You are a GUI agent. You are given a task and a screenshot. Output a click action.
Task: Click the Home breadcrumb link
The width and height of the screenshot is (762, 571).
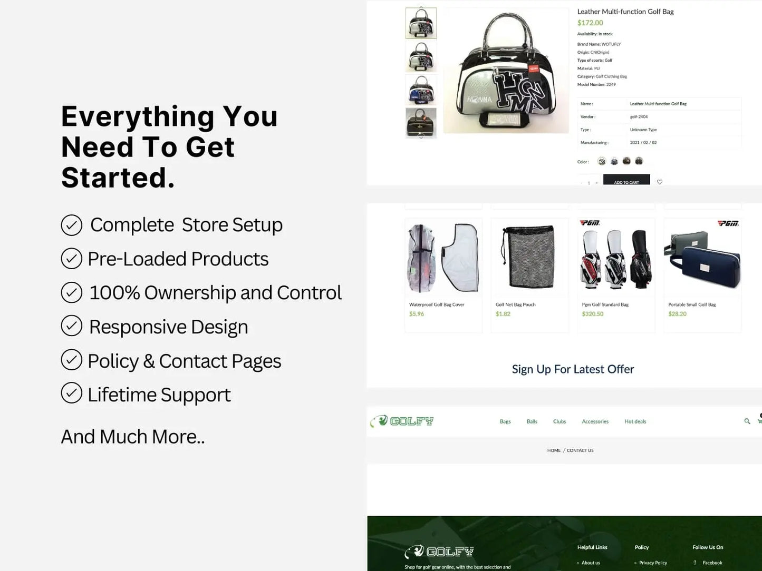coord(554,450)
